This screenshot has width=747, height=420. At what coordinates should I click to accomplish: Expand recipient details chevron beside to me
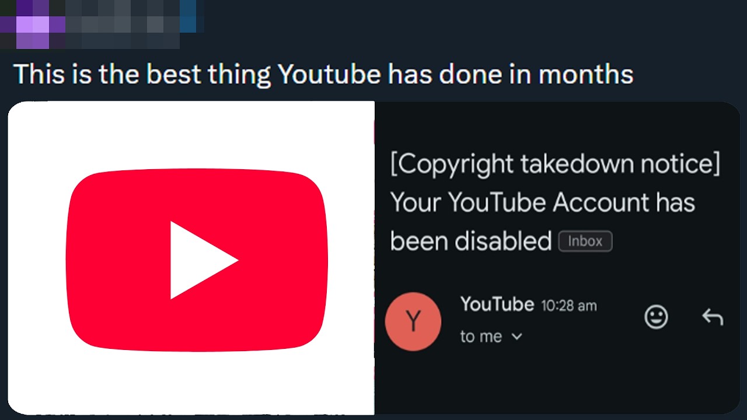pyautogui.click(x=516, y=337)
